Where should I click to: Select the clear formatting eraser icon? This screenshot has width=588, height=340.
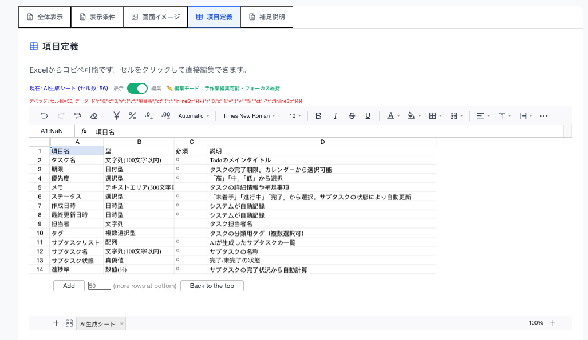(x=92, y=116)
